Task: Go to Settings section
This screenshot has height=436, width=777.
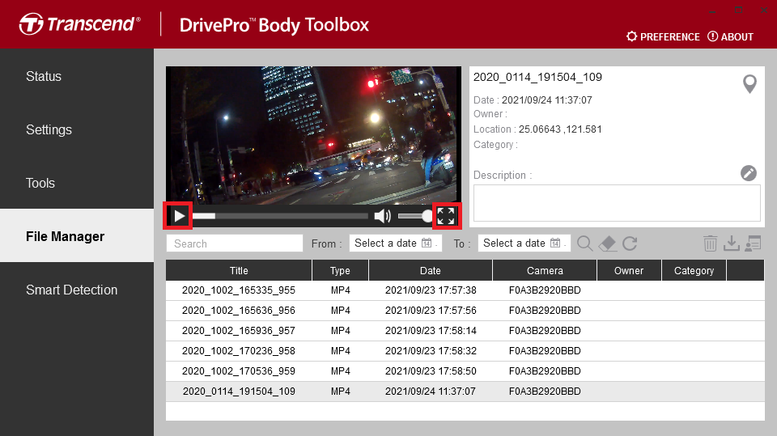Action: click(x=77, y=129)
